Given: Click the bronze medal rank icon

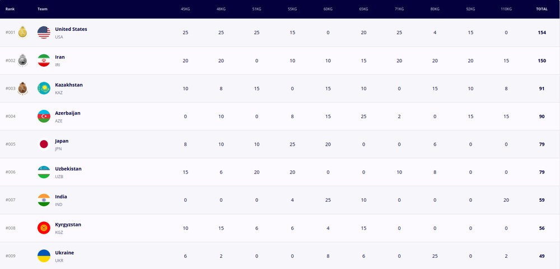Looking at the screenshot, I should click(x=22, y=88).
